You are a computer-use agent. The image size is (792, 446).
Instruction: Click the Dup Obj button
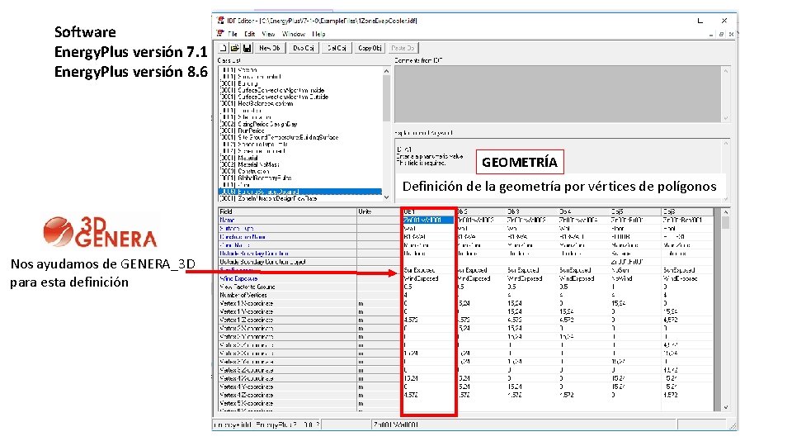click(x=304, y=48)
